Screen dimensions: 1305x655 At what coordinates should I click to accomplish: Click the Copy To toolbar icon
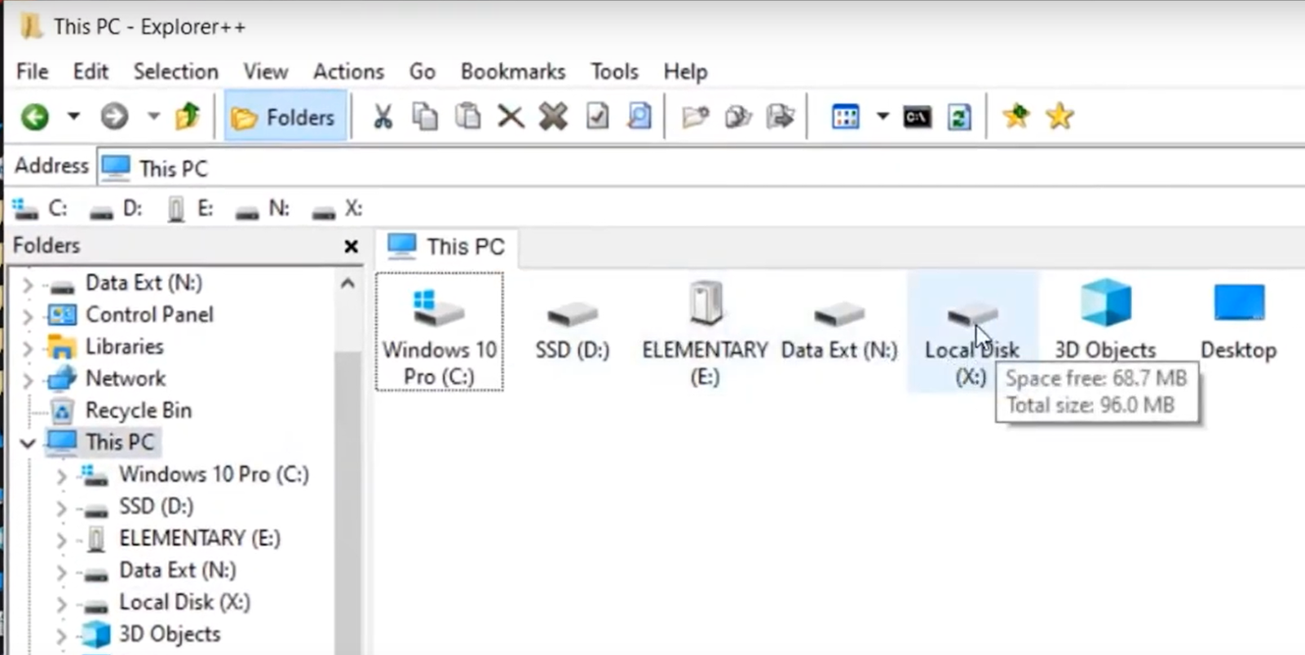[738, 117]
